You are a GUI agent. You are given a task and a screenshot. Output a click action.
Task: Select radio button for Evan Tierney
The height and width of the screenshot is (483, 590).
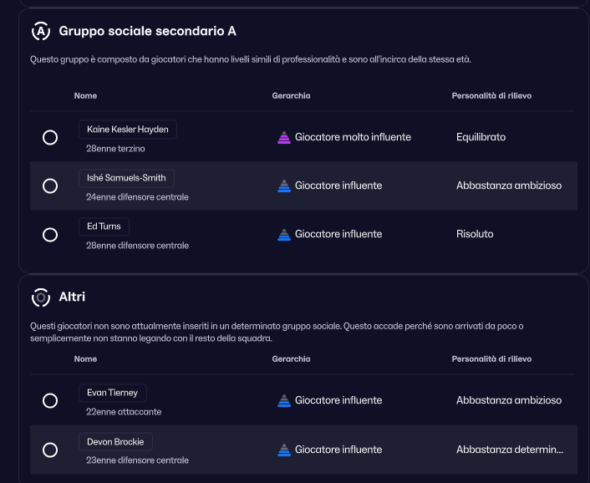(x=50, y=401)
